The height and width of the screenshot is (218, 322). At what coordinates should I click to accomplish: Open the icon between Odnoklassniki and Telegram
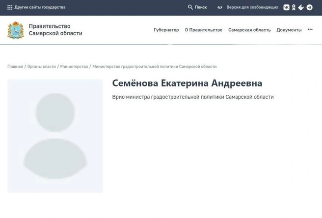(x=301, y=7)
